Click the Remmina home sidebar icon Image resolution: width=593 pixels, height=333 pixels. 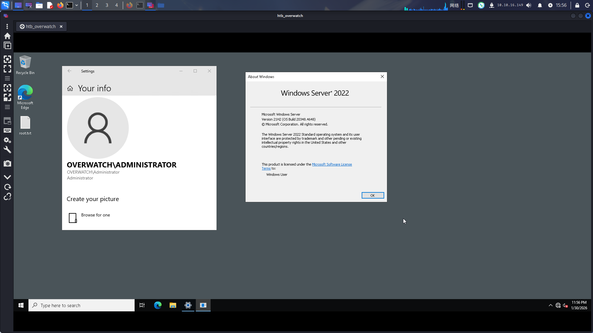click(7, 36)
